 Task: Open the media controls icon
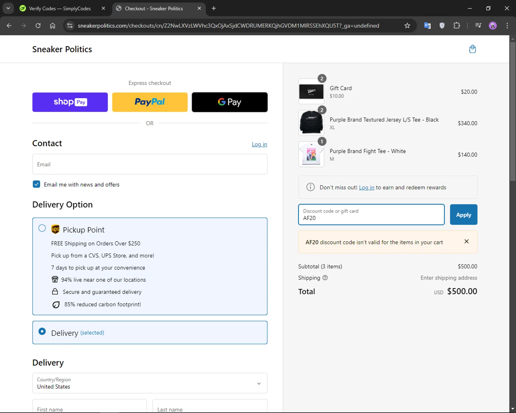tap(478, 25)
